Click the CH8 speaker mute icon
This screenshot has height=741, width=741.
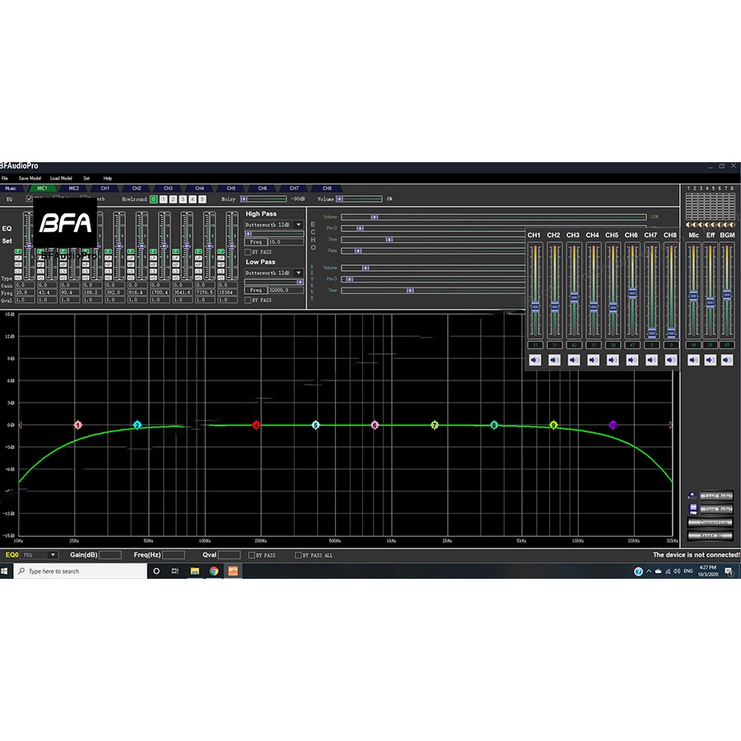[670, 360]
